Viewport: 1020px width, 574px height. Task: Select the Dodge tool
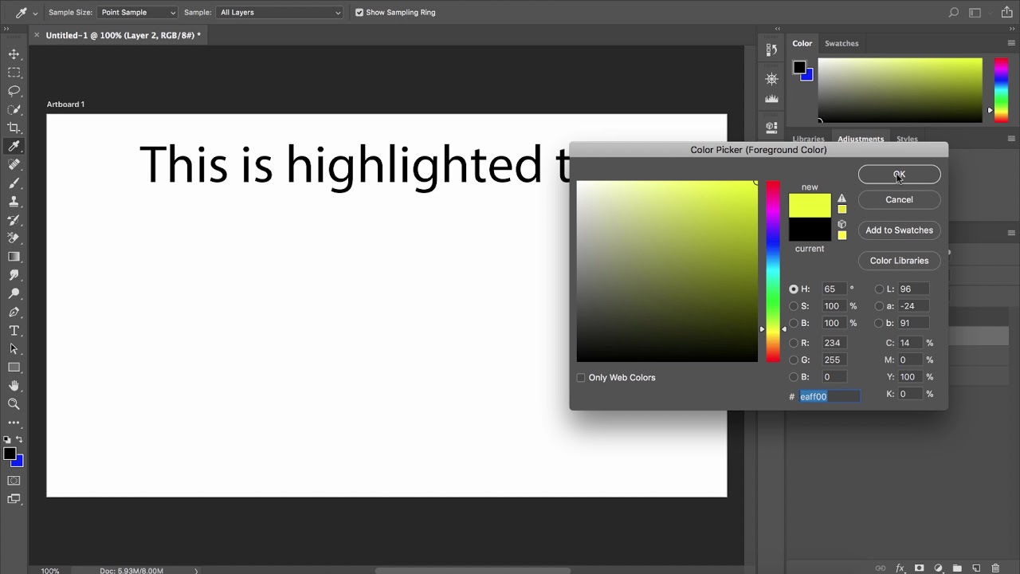14,293
